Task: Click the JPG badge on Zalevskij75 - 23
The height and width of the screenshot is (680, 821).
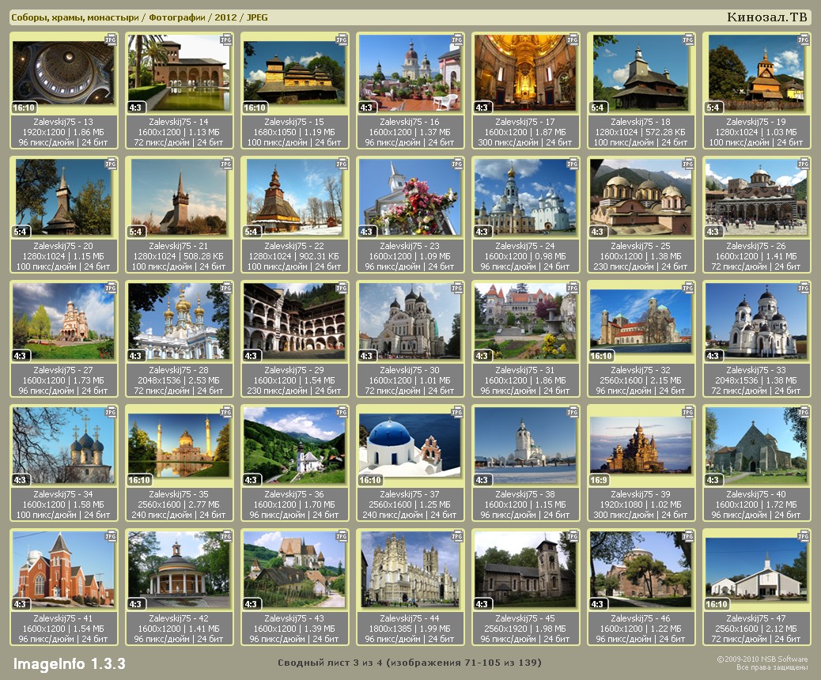Action: [456, 164]
